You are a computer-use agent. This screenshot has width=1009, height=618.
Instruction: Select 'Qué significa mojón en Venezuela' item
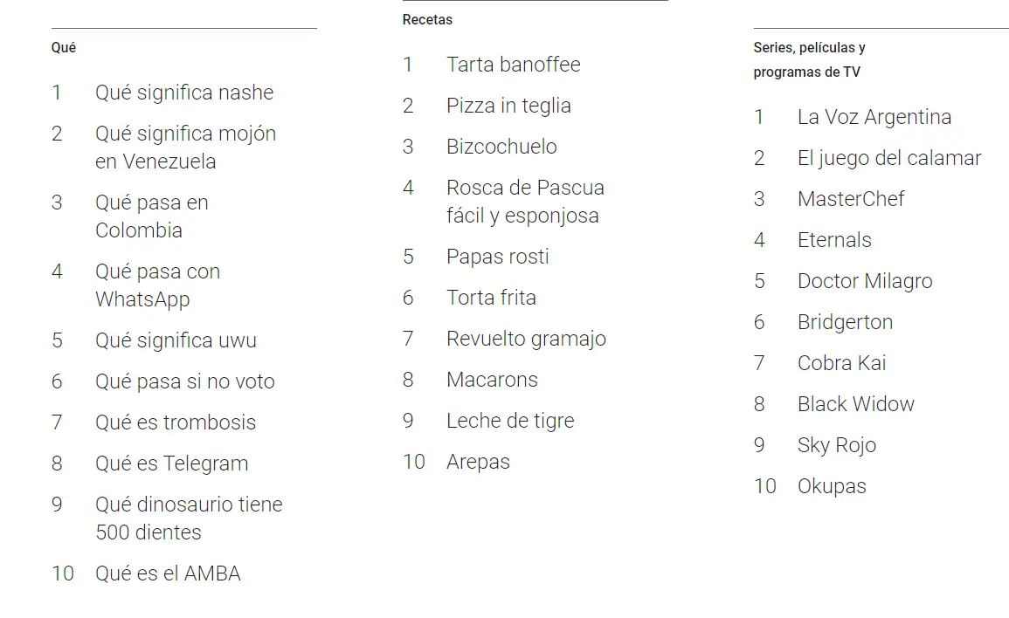pyautogui.click(x=185, y=148)
